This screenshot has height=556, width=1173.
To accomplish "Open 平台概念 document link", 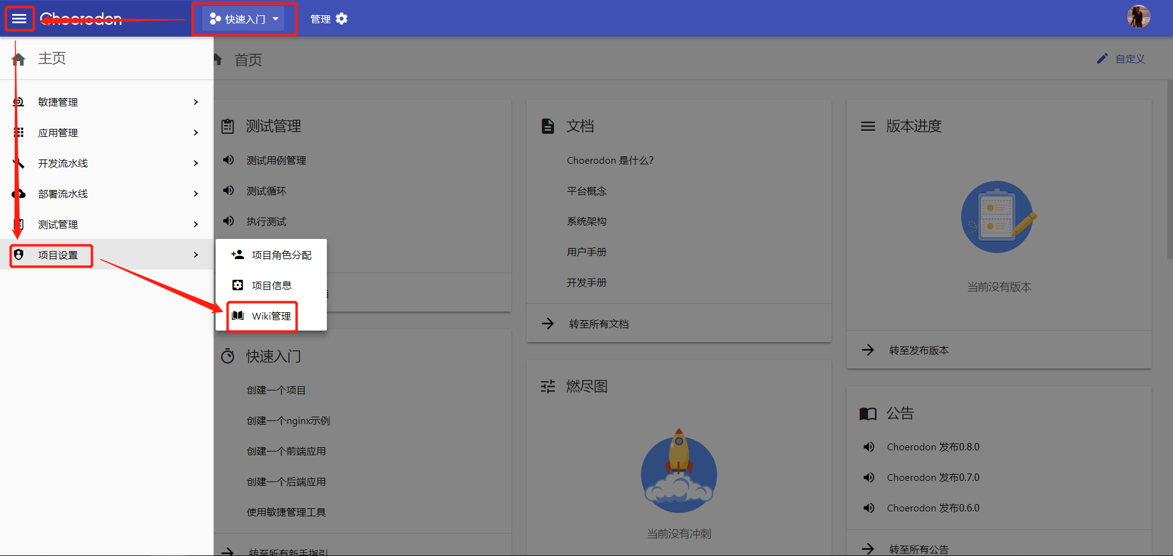I will click(586, 191).
